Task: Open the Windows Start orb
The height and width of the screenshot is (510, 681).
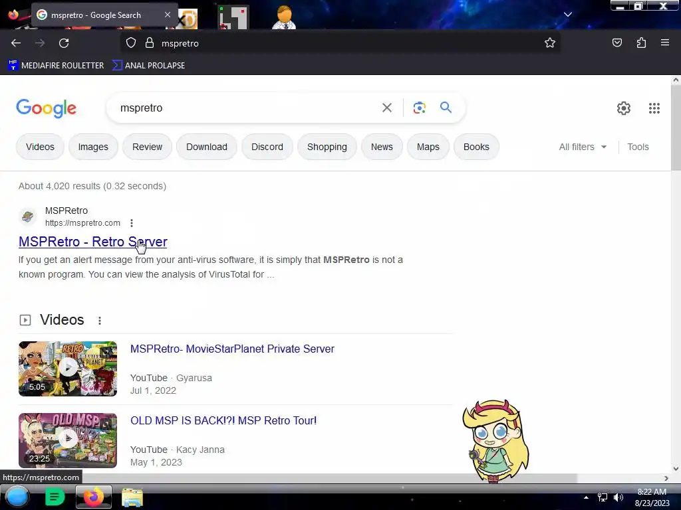Action: [17, 497]
